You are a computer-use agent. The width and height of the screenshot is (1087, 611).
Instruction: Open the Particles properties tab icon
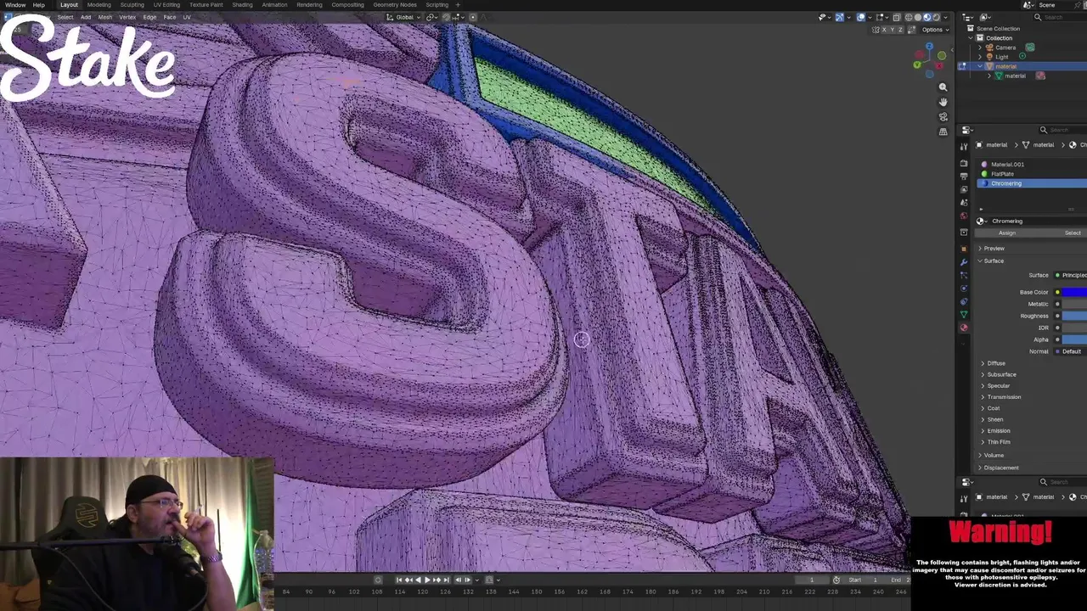point(963,275)
